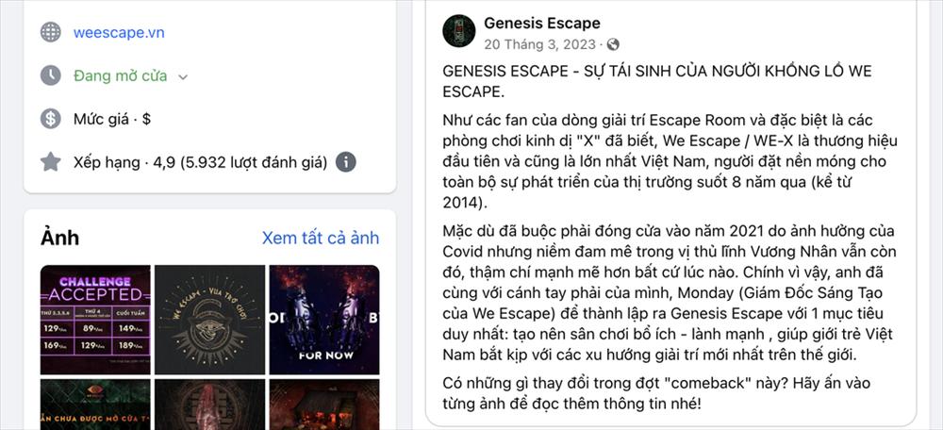Click the dollar price range icon
Screen dimensions: 943x430
pyautogui.click(x=51, y=119)
